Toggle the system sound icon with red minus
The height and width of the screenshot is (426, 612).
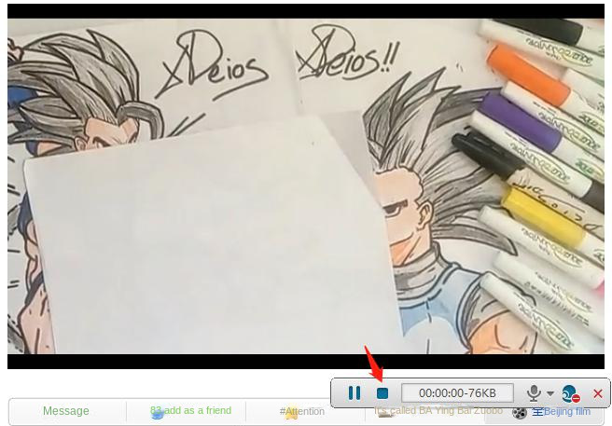point(571,393)
